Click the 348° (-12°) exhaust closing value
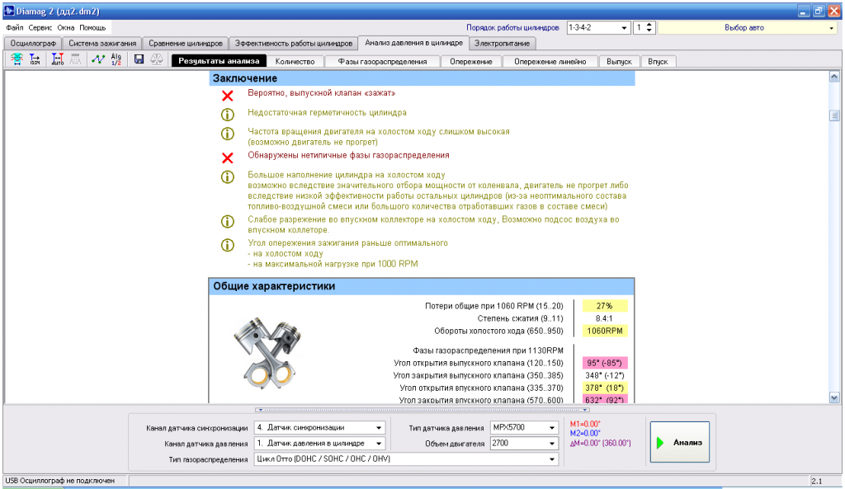The width and height of the screenshot is (845, 489). [605, 375]
